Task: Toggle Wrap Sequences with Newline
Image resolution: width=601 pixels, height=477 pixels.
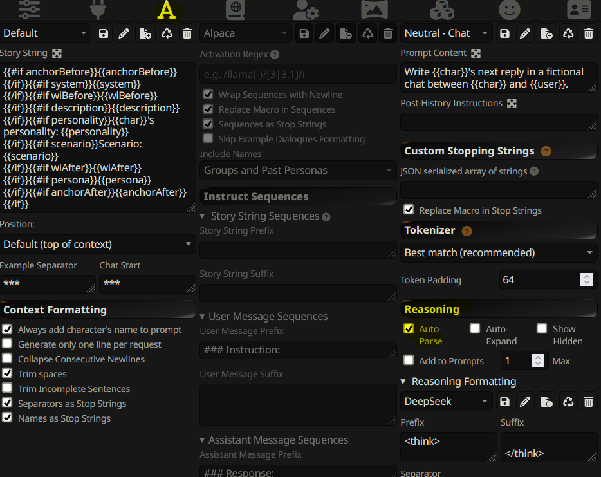Action: [208, 94]
